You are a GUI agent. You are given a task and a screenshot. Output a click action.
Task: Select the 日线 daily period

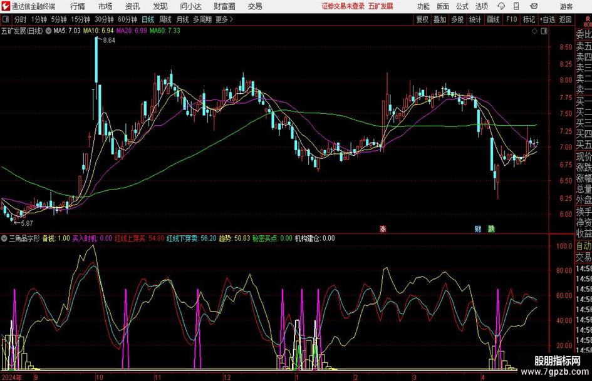pyautogui.click(x=148, y=19)
